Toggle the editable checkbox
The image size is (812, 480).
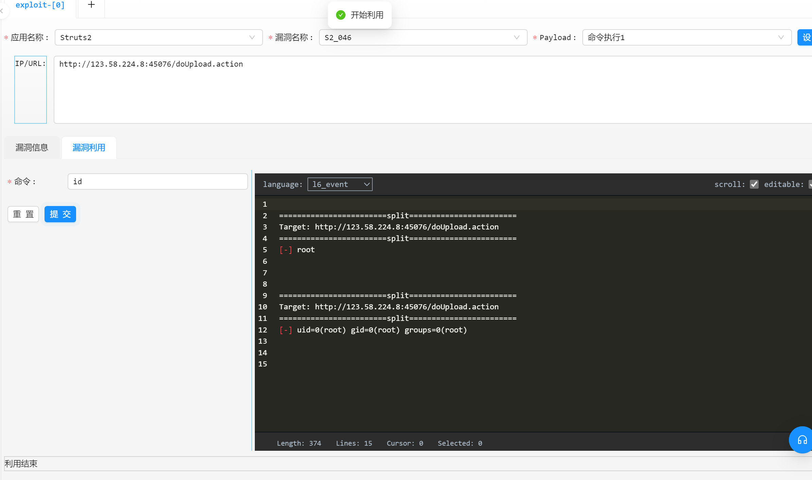coord(810,184)
